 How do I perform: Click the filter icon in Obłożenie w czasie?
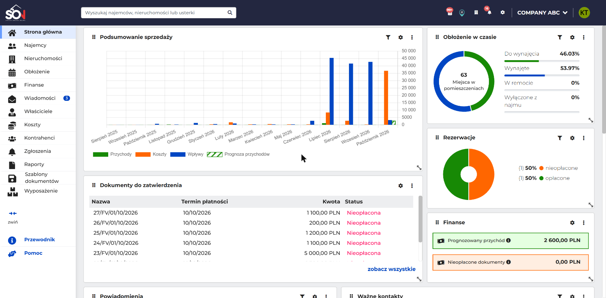point(560,37)
